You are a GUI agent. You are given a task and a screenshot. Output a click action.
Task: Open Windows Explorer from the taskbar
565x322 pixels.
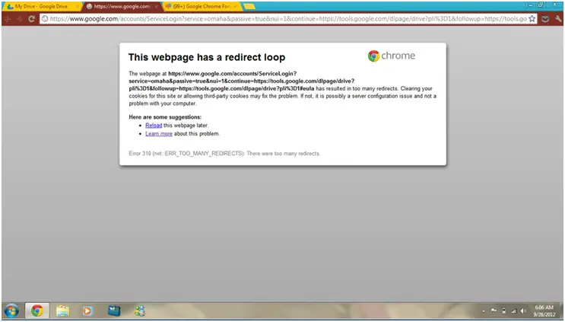tap(62, 311)
